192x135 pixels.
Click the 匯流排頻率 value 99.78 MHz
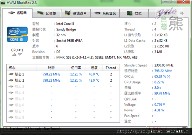162,93
